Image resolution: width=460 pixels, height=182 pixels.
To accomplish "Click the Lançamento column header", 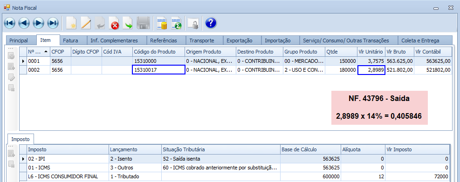I will (135, 149).
